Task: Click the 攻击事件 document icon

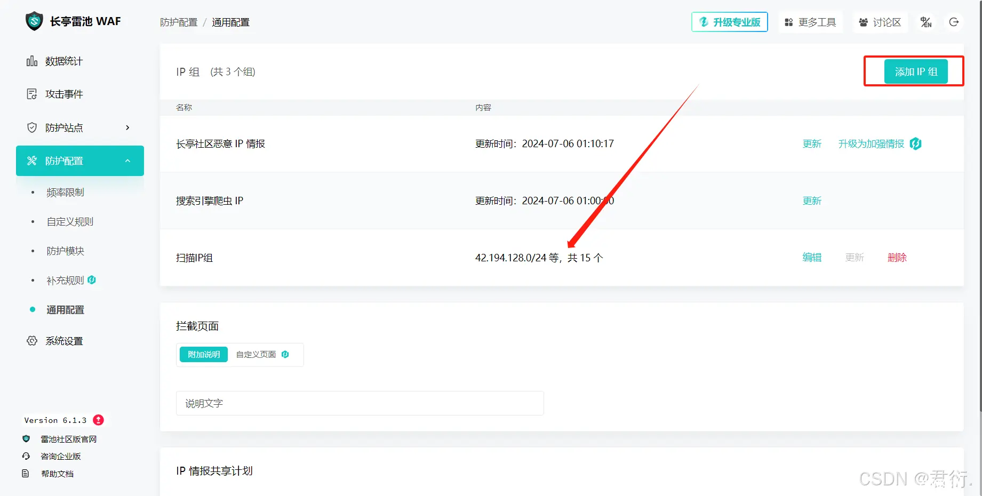Action: pyautogui.click(x=32, y=94)
